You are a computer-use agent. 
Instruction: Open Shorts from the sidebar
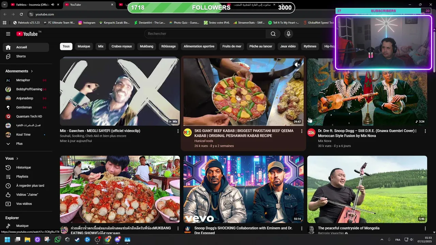pos(26,56)
